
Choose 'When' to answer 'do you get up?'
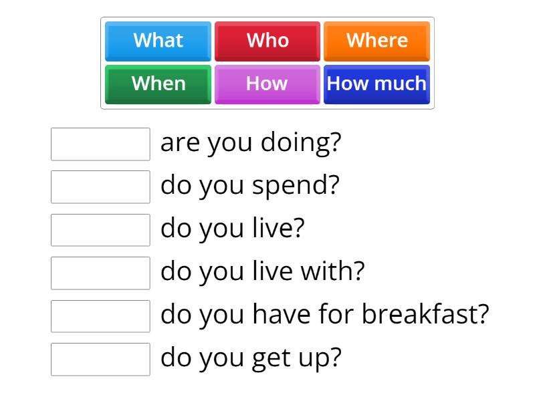click(158, 84)
